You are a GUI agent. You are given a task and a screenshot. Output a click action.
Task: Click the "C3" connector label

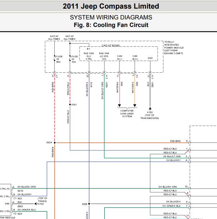coord(137,76)
